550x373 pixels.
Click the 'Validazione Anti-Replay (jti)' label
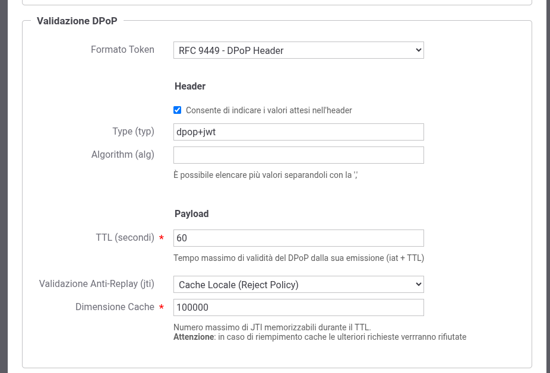click(x=96, y=284)
